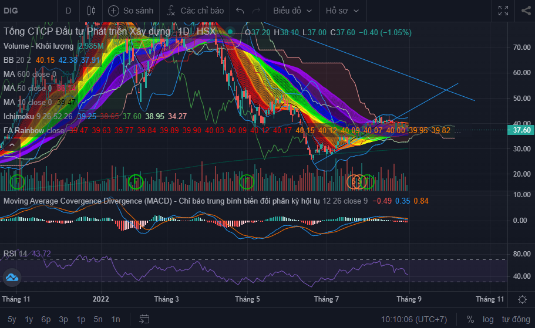Click the share icon in the toolbar
This screenshot has height=328, width=535.
coord(526,11)
